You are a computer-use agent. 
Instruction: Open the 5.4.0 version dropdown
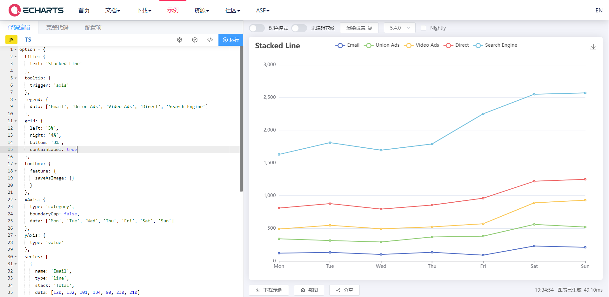400,28
